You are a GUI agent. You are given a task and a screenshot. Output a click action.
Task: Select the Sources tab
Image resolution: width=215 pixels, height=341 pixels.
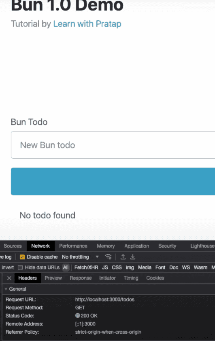[x=13, y=246]
